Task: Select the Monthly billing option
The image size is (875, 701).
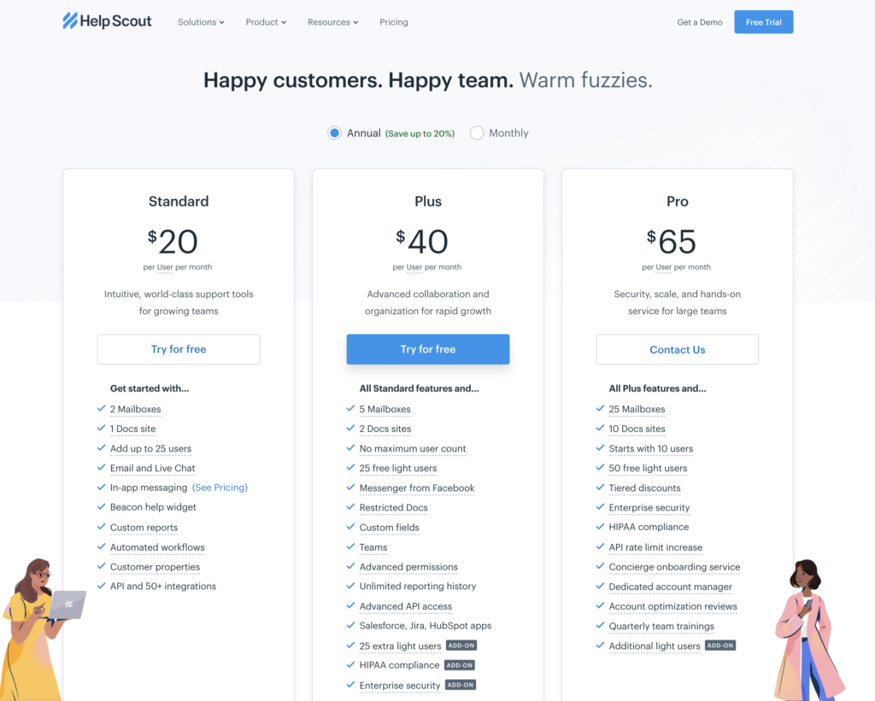Action: pyautogui.click(x=477, y=132)
